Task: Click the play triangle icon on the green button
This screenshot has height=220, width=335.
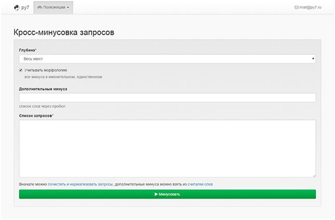Action: (156, 194)
